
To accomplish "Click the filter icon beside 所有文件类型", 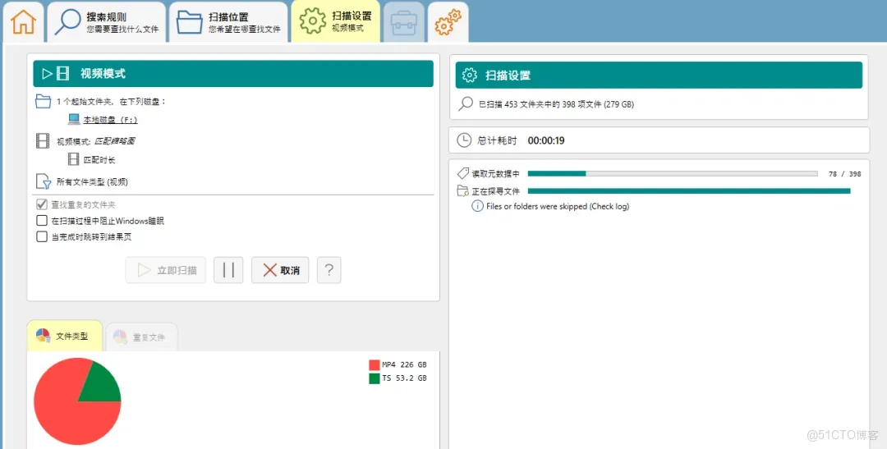I will tap(44, 181).
